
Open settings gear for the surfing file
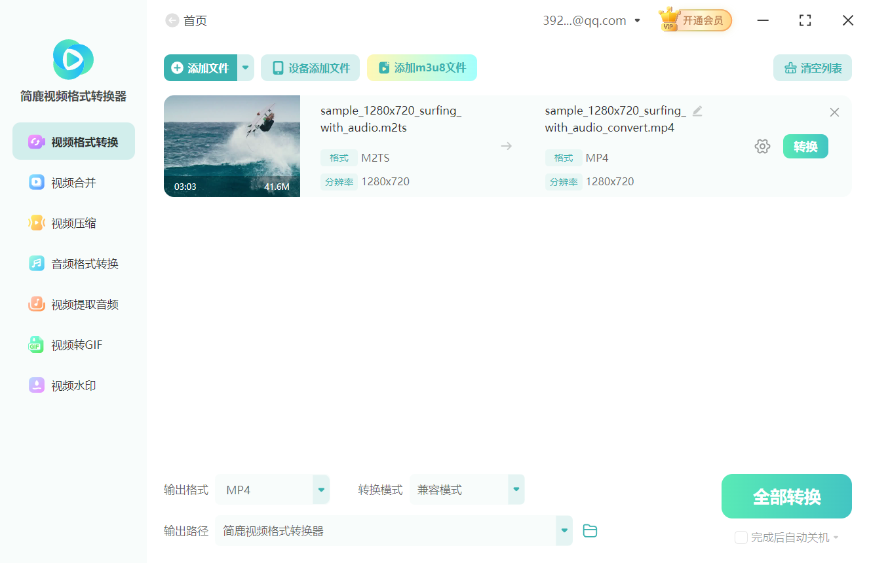click(x=762, y=147)
